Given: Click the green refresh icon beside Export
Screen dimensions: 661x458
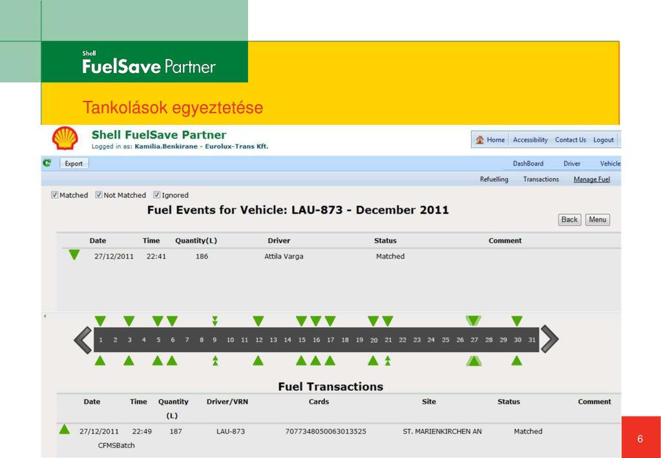Looking at the screenshot, I should point(47,163).
